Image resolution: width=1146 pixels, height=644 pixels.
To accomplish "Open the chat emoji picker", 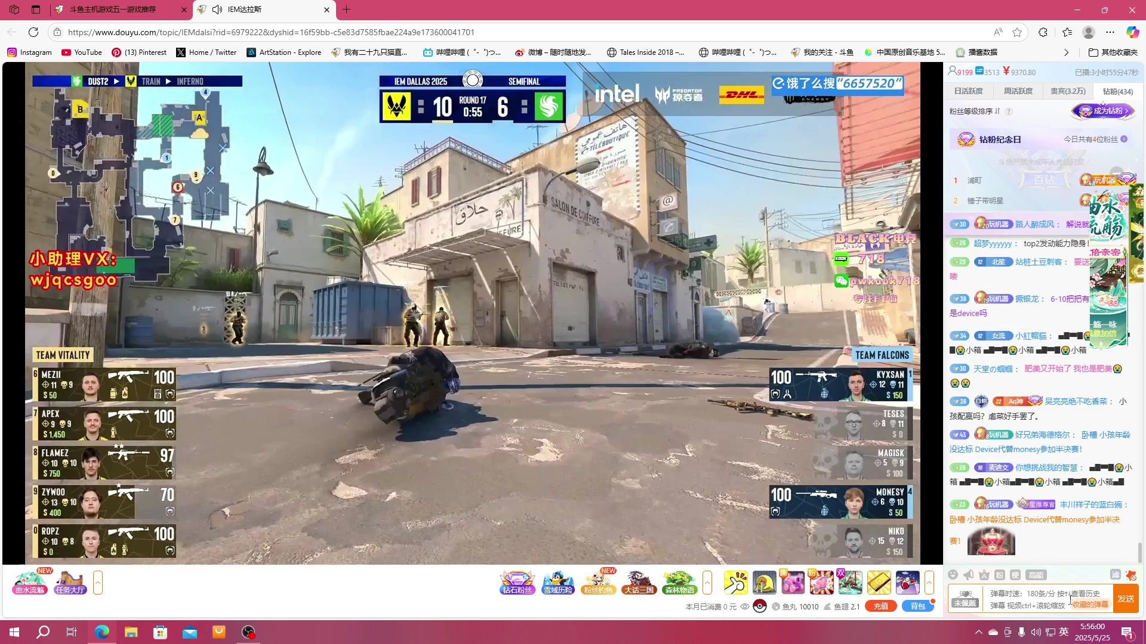I will [953, 575].
